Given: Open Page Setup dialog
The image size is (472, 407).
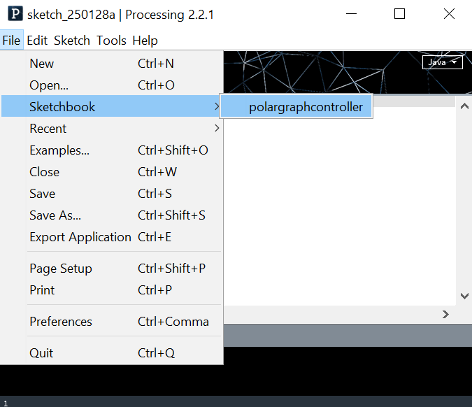Looking at the screenshot, I should click(x=112, y=269).
